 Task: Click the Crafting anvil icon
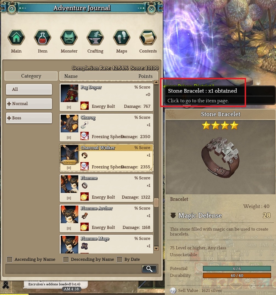click(95, 37)
